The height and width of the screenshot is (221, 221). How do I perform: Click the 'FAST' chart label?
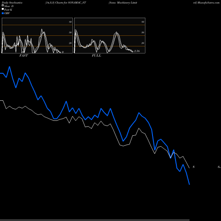pyautogui.click(x=23, y=56)
